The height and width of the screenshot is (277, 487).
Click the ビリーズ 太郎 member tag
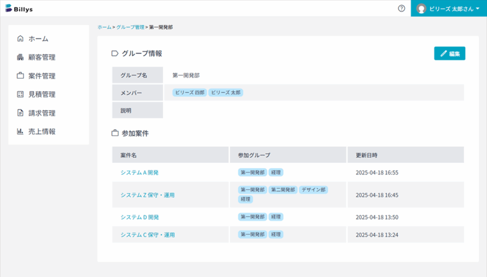[x=225, y=93]
